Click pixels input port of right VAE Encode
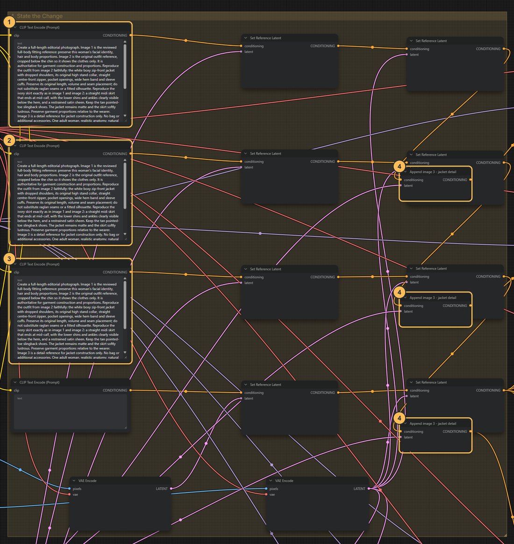 266,488
